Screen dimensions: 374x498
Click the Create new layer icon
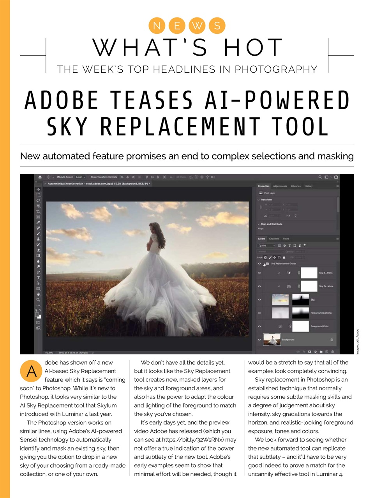(x=327, y=351)
